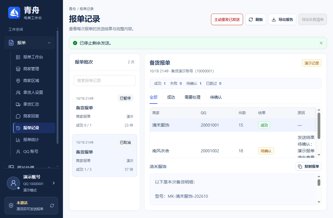Click the 商家管理 shop icon
The width and height of the screenshot is (333, 218).
coord(18,69)
